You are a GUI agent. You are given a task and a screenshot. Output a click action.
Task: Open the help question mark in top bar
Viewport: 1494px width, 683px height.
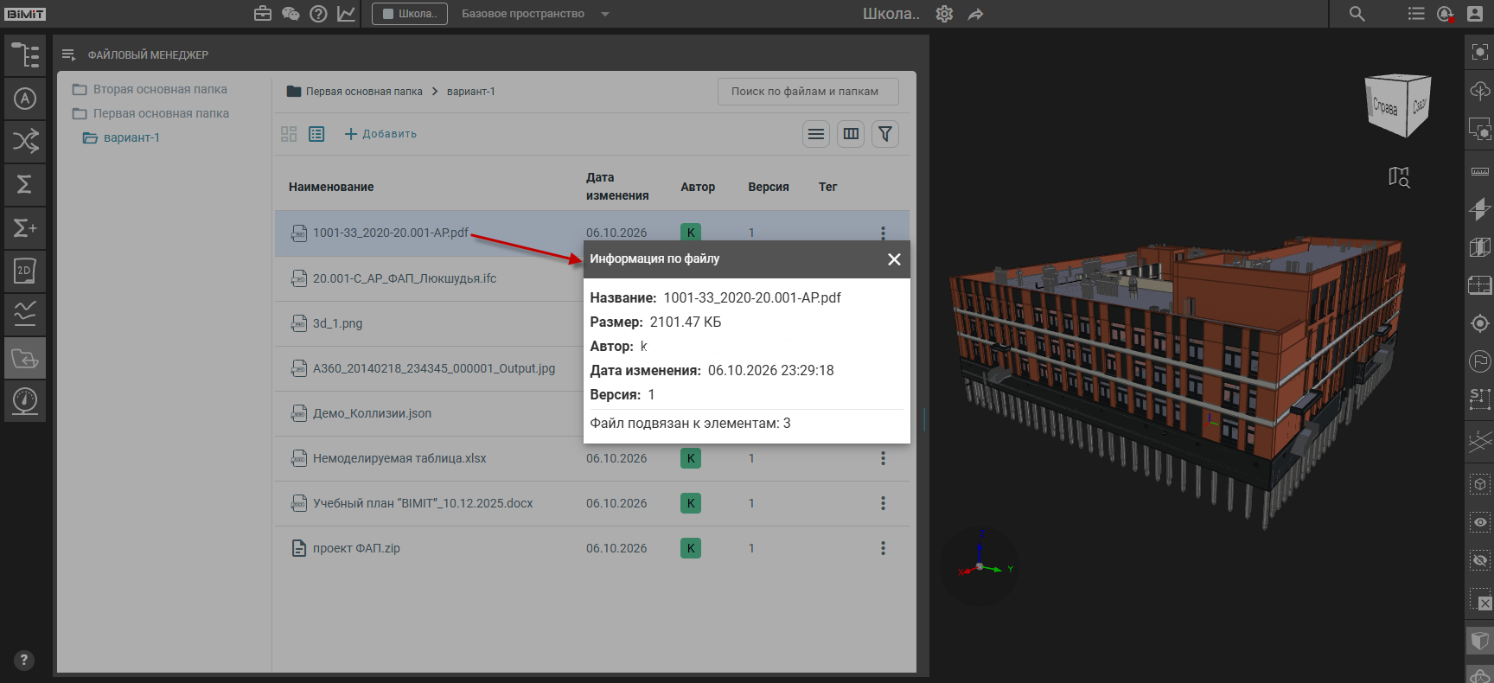[x=318, y=14]
